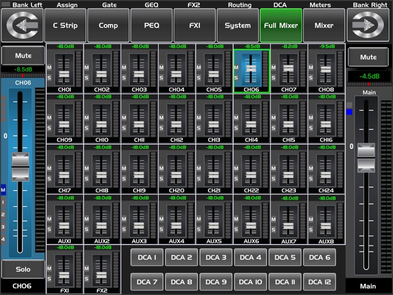Open the FX1 tab

[194, 25]
